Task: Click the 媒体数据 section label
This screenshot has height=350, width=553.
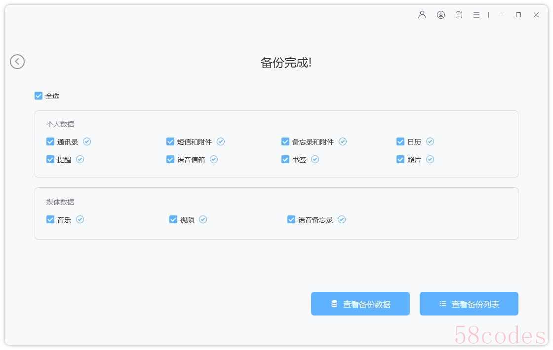Action: click(x=60, y=202)
